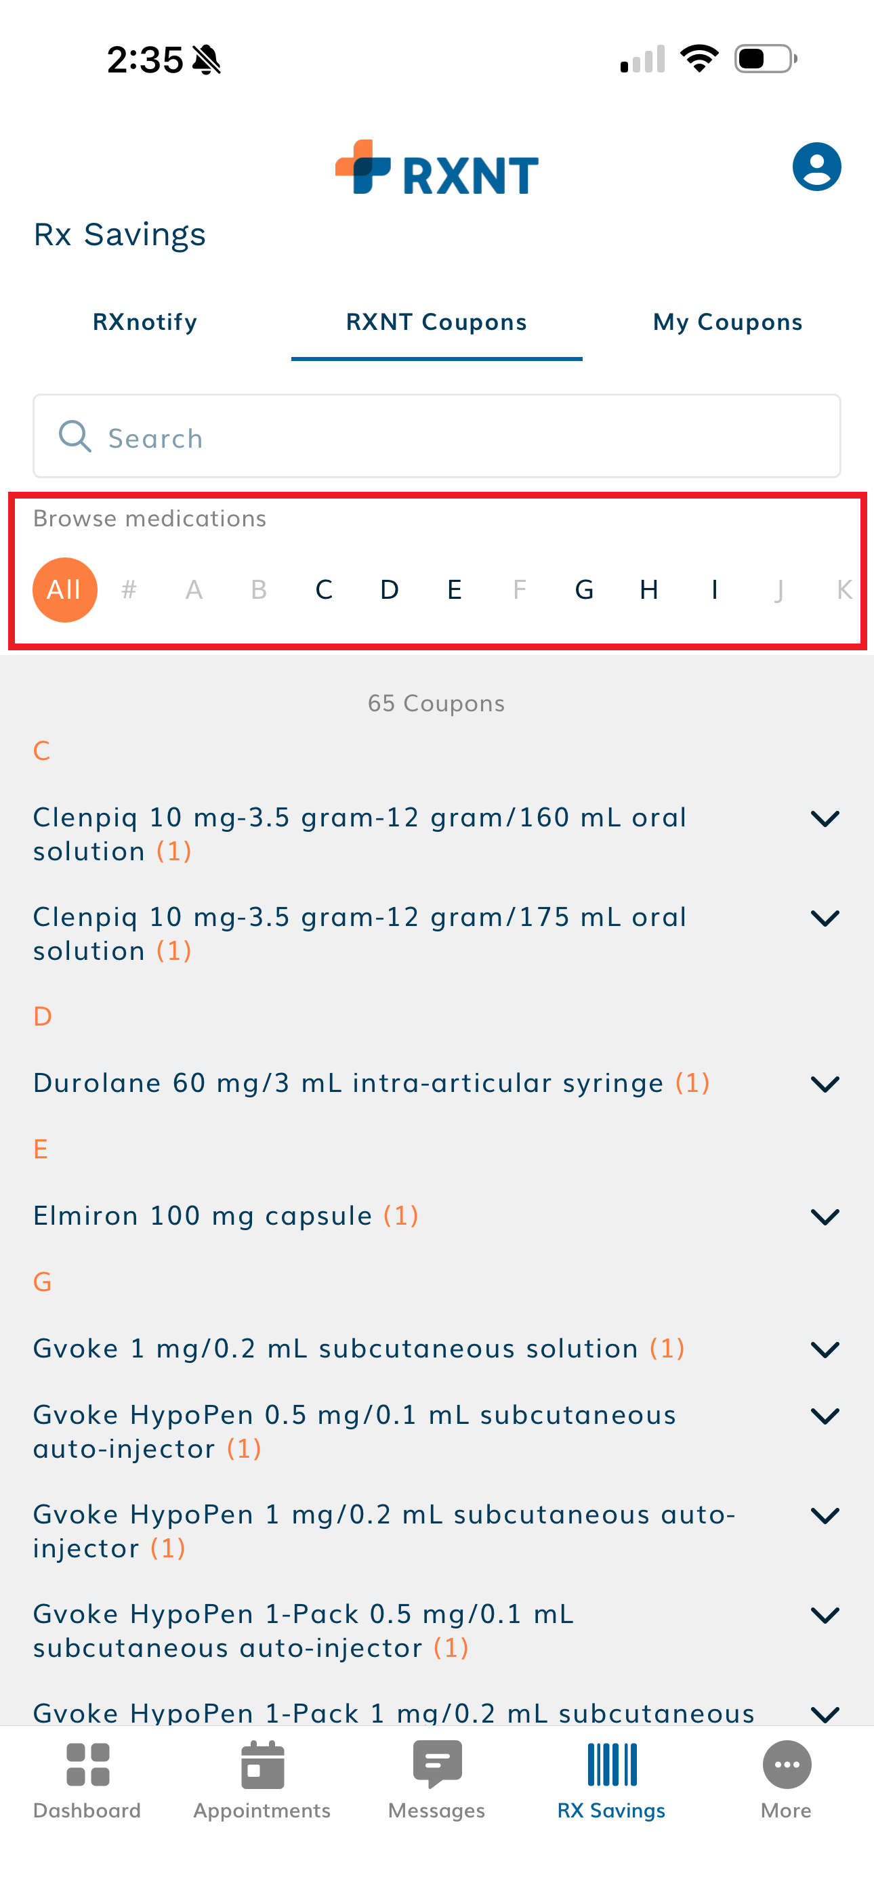The image size is (874, 1894).
Task: Open the More options icon
Action: (x=786, y=1764)
